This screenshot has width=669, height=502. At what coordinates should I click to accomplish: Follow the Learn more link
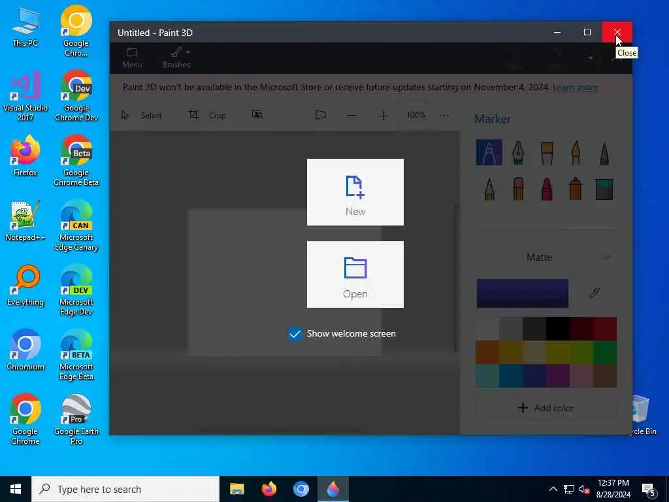coord(575,87)
